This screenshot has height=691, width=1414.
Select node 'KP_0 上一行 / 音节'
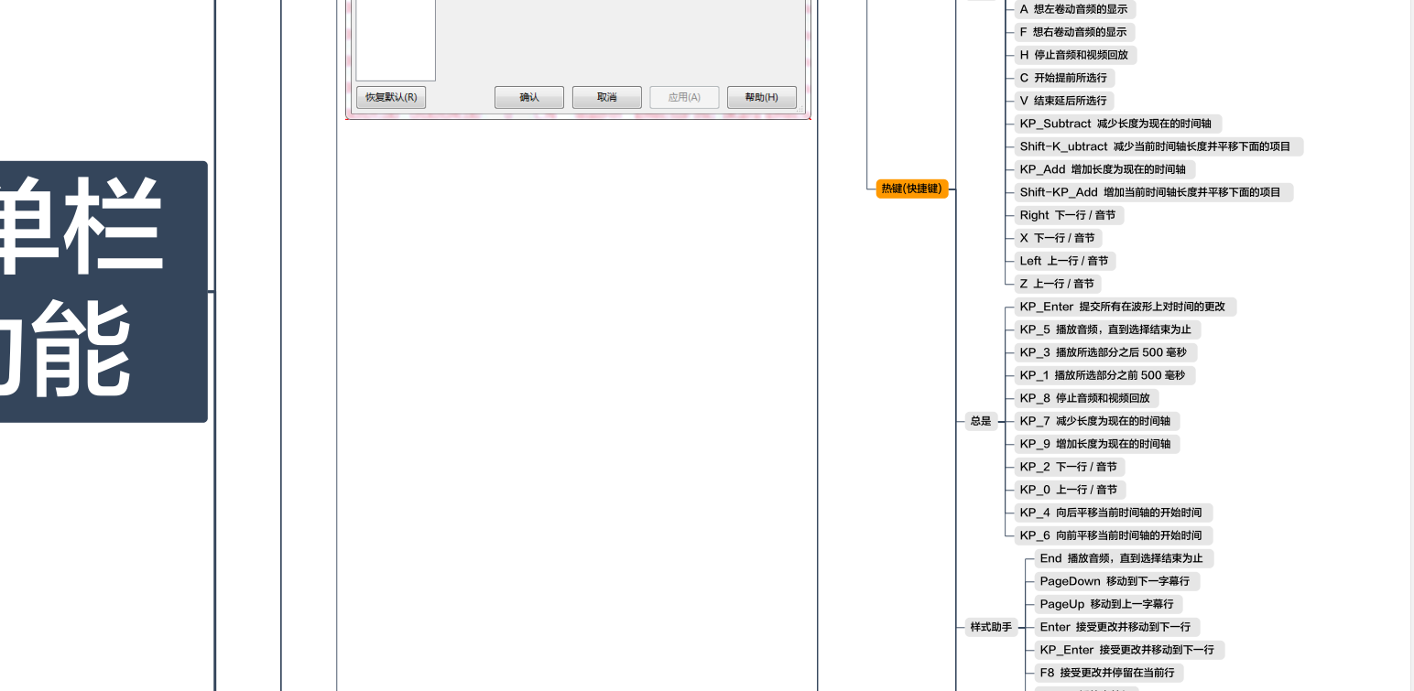1070,490
